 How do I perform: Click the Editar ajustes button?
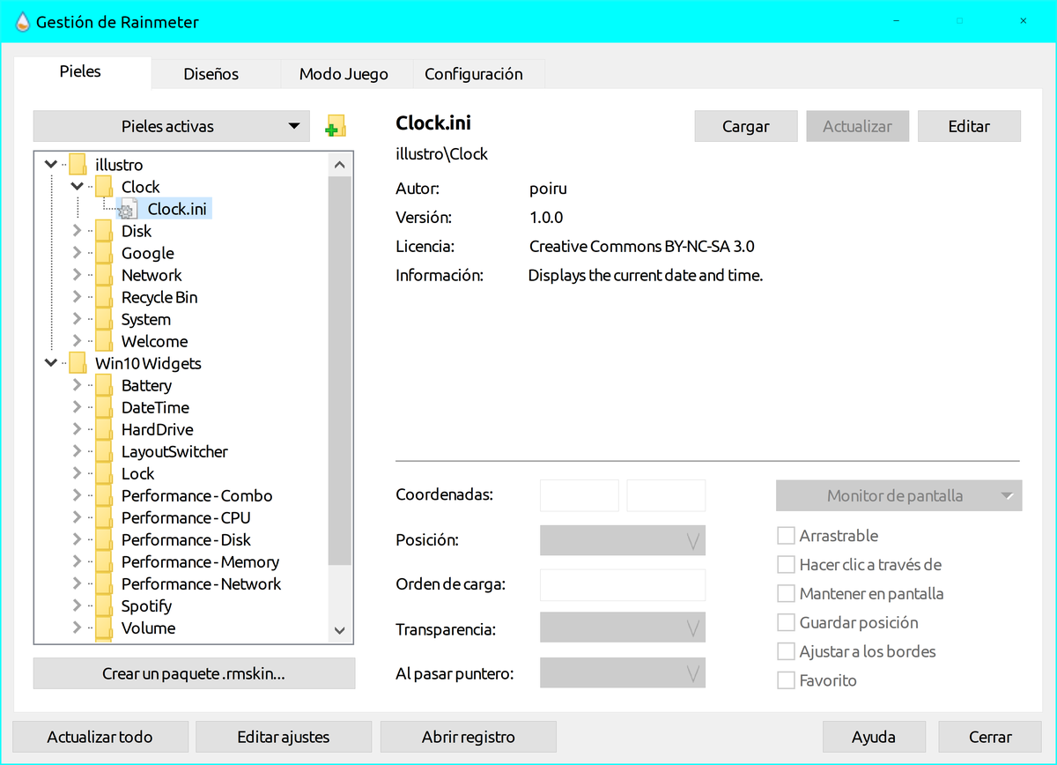click(284, 737)
